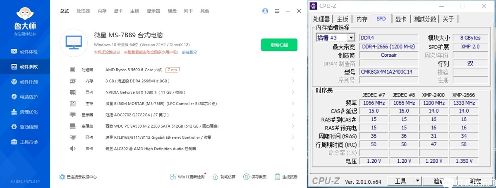Open 电脑防护 sidebar item
The image size is (496, 188).
click(x=25, y=97)
